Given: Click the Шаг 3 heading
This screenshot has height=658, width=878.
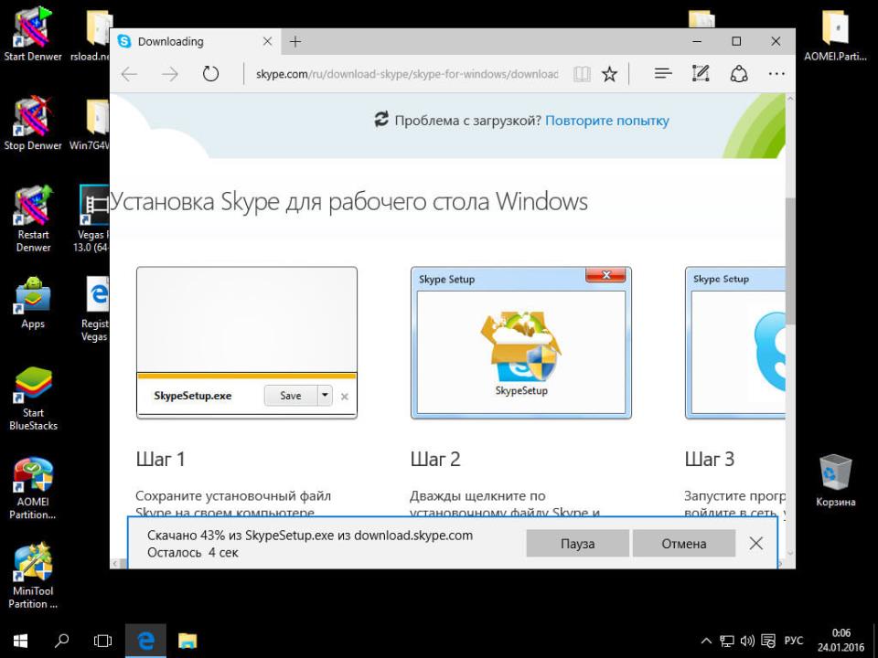Looking at the screenshot, I should click(709, 460).
